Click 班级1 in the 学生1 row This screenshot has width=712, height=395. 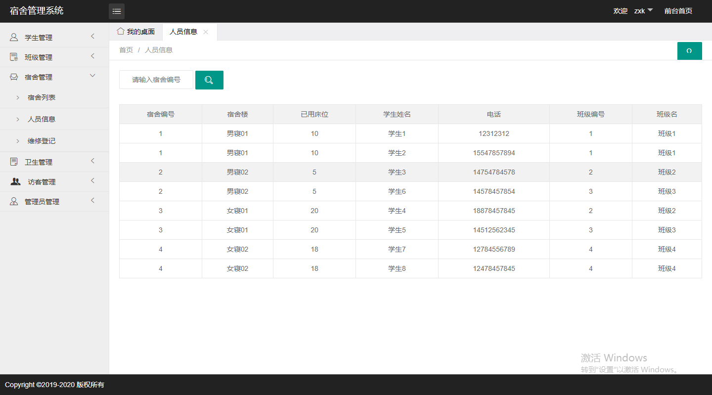tap(667, 133)
